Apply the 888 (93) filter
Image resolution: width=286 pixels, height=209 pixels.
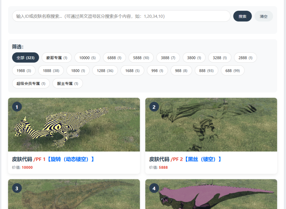(206, 70)
